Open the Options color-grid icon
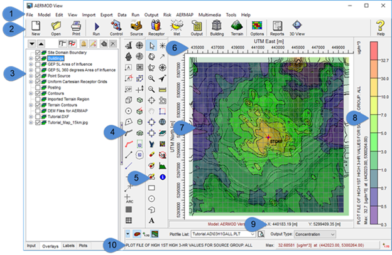Viewport: 392px width, 255px height. pyautogui.click(x=257, y=28)
